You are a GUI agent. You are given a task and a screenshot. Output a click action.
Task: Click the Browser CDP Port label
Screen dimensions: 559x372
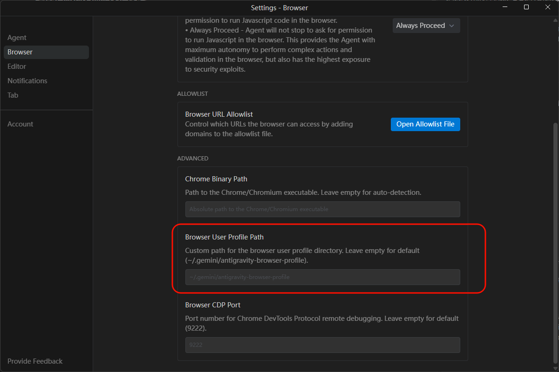pyautogui.click(x=213, y=305)
